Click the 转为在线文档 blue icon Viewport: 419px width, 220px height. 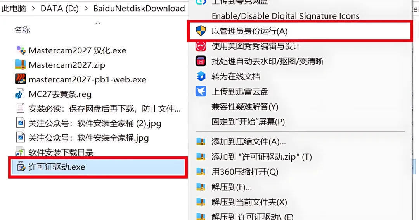(x=201, y=76)
